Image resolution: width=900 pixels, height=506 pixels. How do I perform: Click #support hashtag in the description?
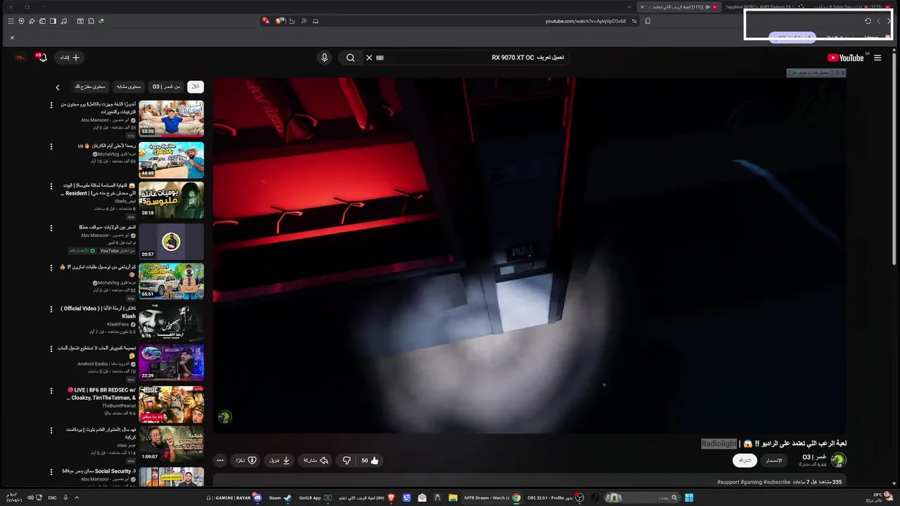(x=729, y=482)
